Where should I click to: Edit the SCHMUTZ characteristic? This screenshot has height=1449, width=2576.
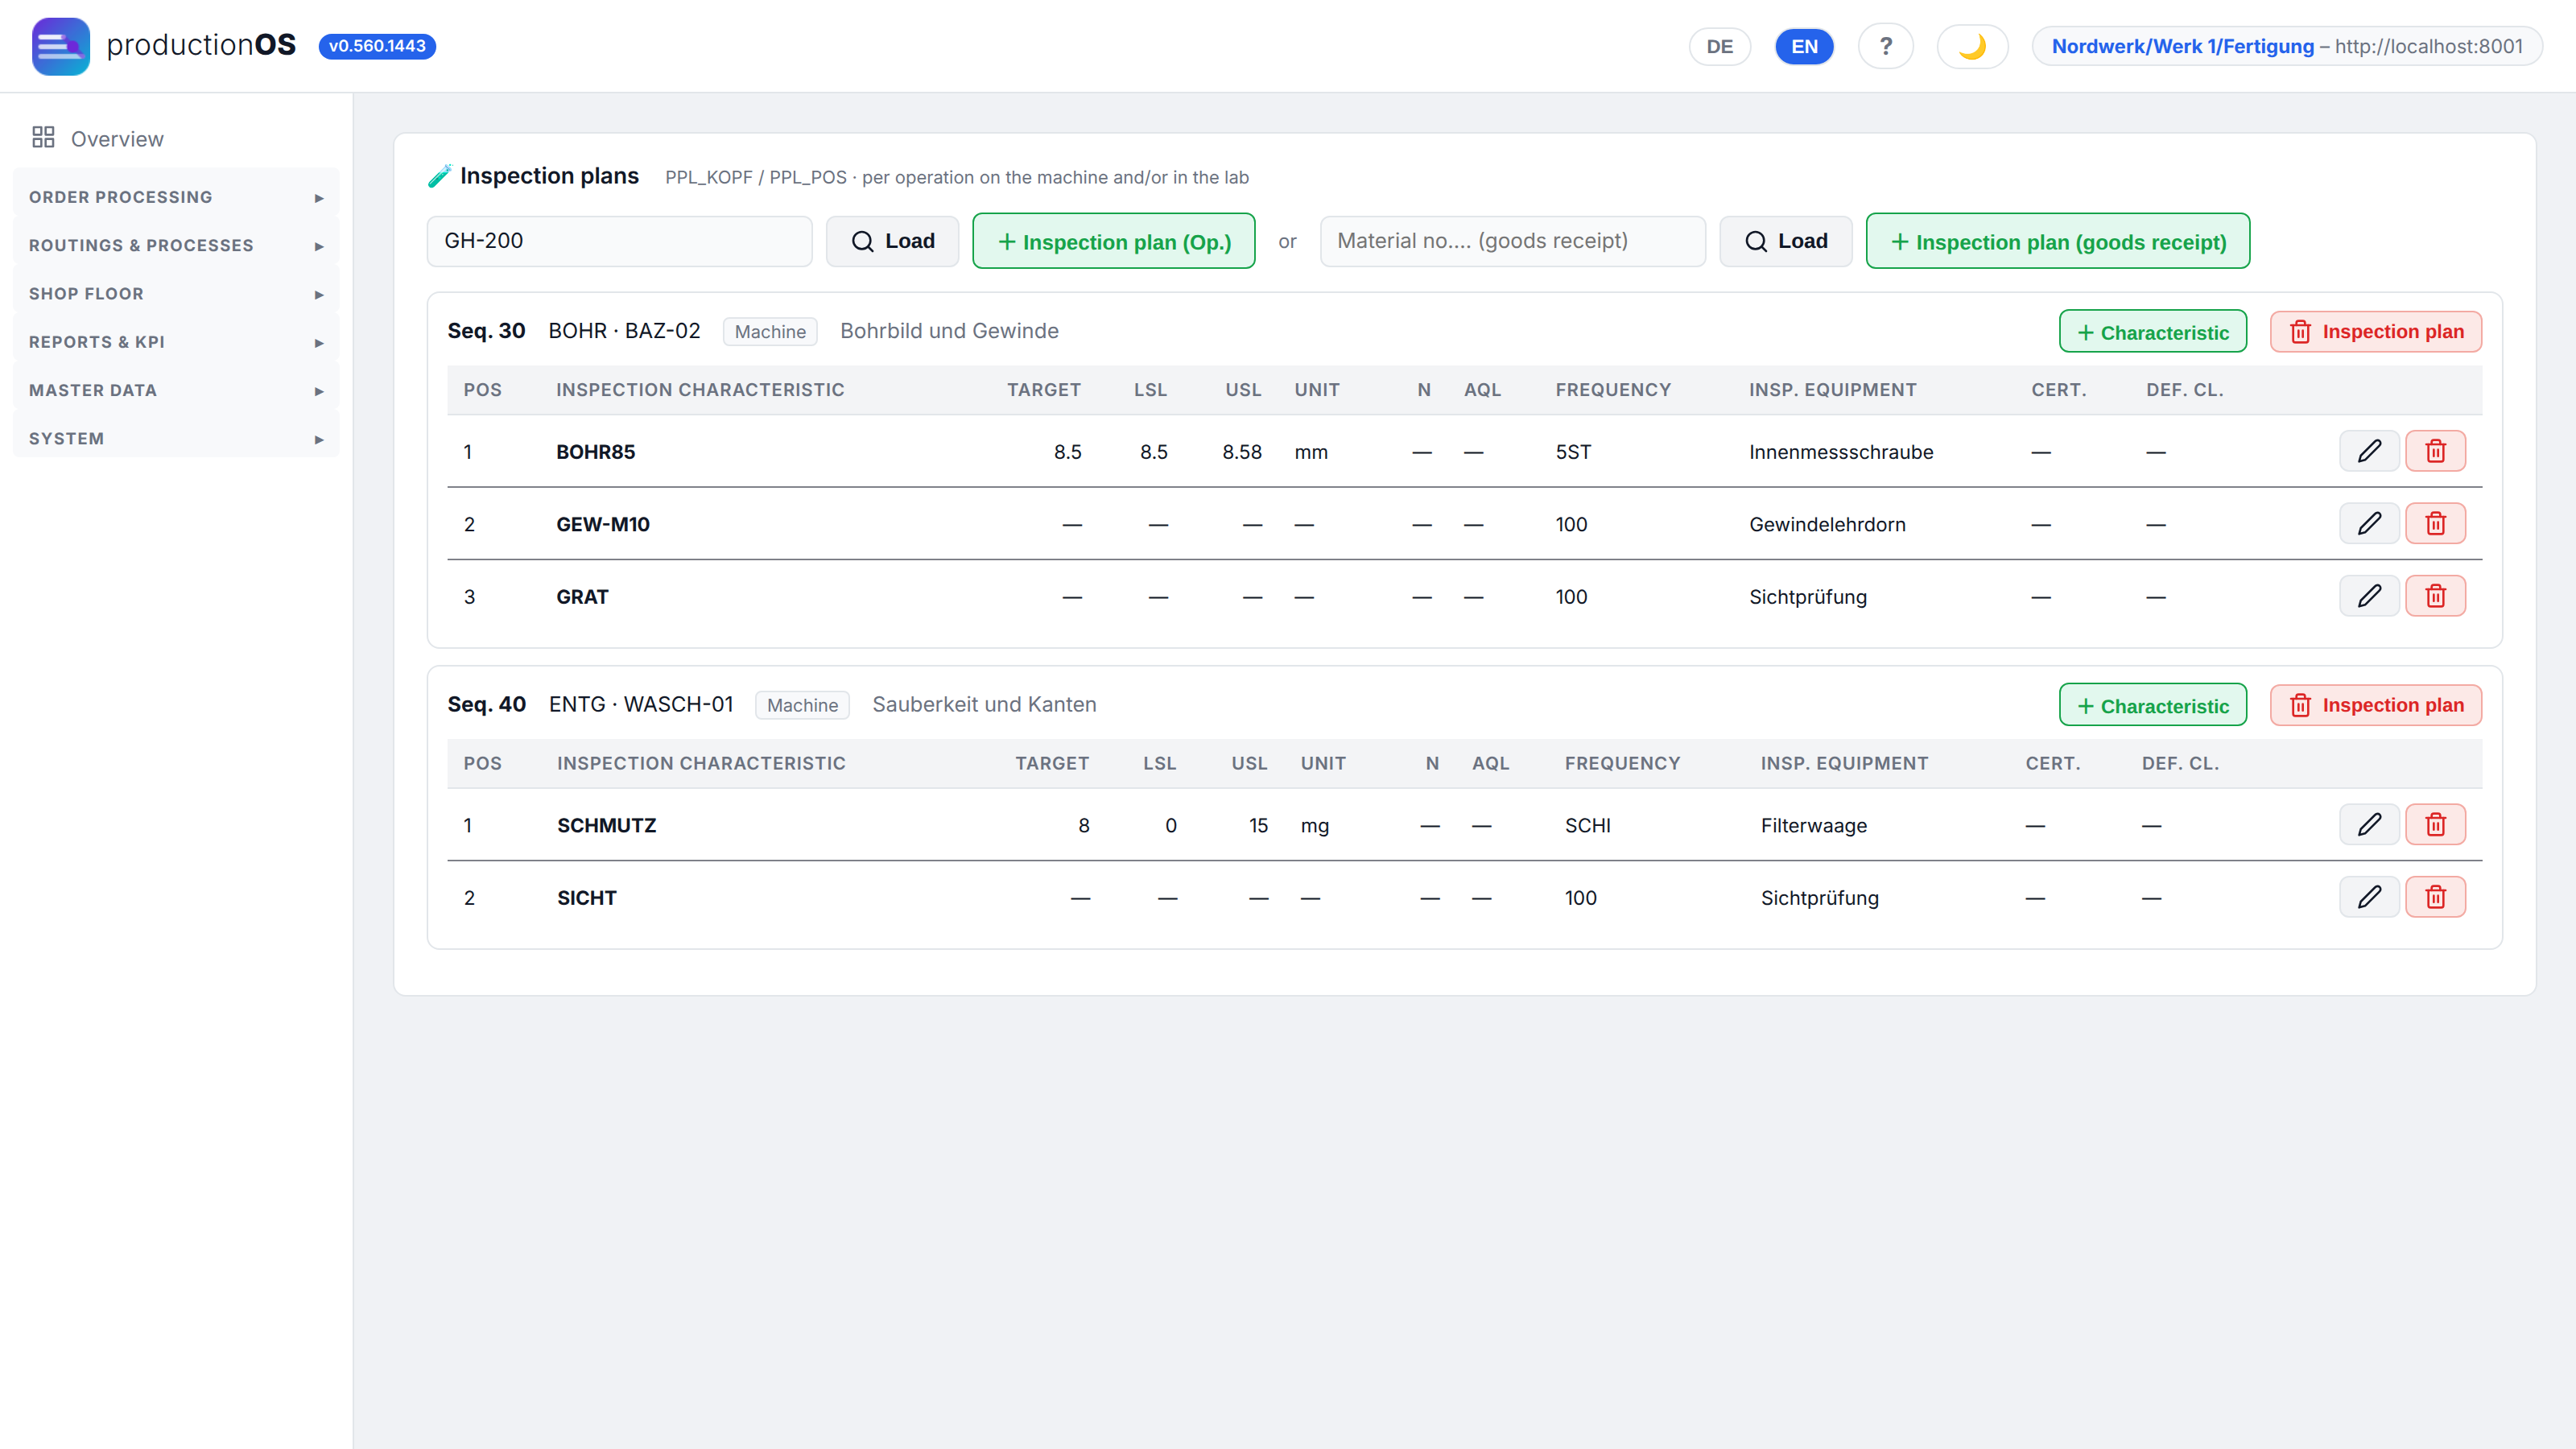tap(2369, 825)
